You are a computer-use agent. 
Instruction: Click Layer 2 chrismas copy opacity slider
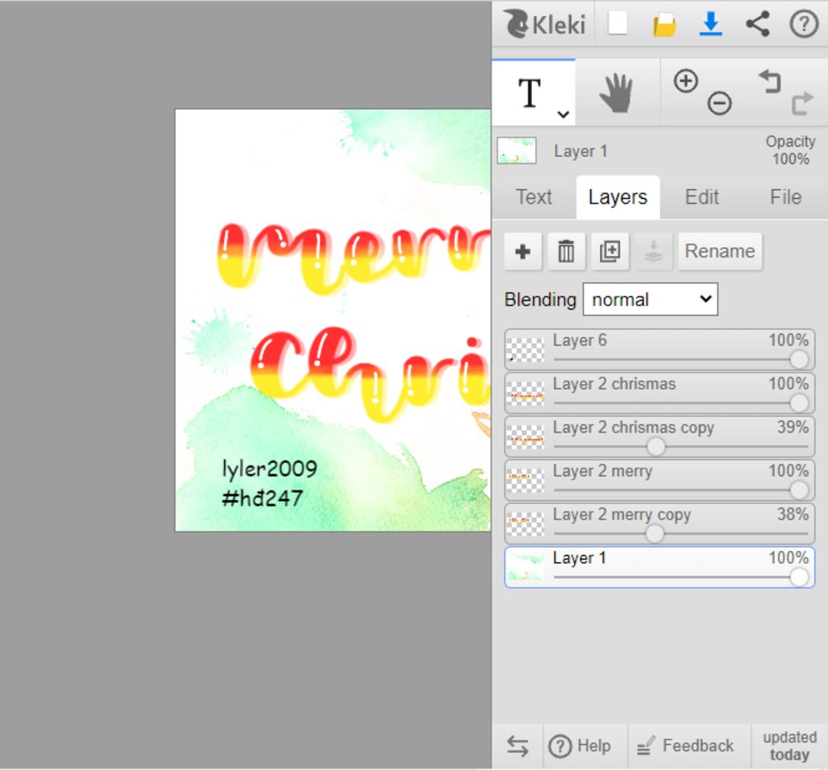tap(656, 446)
